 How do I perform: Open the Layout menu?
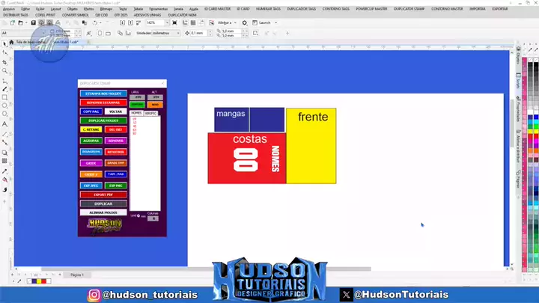[x=55, y=8]
